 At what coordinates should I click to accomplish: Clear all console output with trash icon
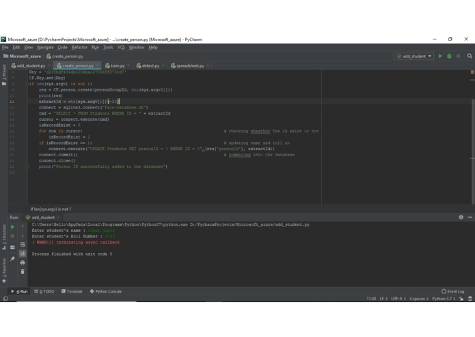pyautogui.click(x=23, y=272)
